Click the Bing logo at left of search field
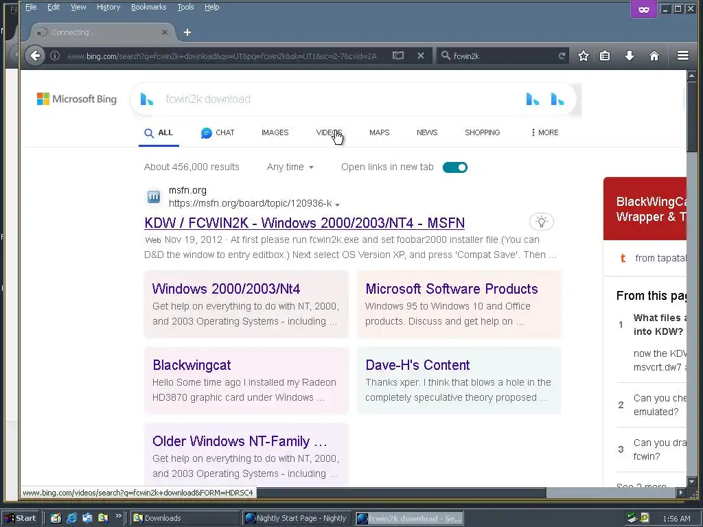This screenshot has height=527, width=703. click(147, 99)
